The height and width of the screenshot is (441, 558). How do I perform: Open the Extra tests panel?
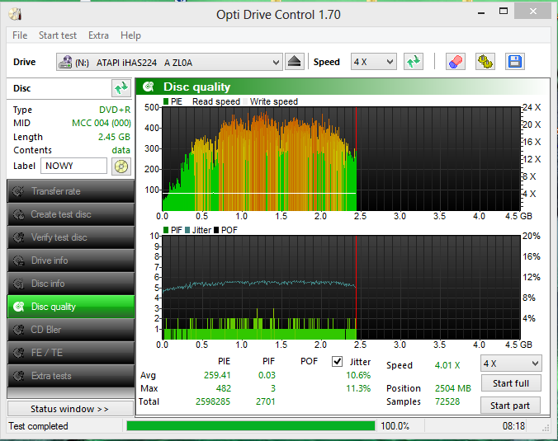(x=71, y=376)
